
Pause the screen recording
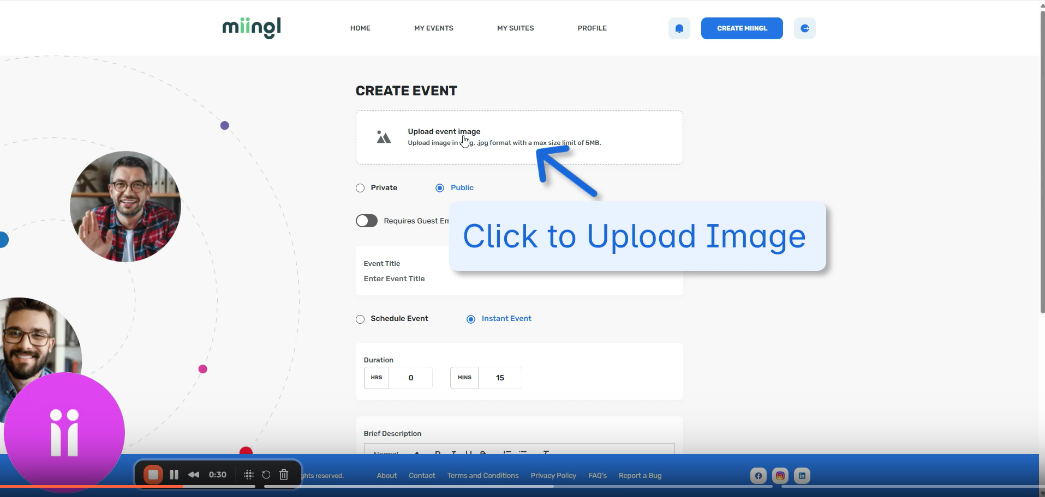coord(174,475)
